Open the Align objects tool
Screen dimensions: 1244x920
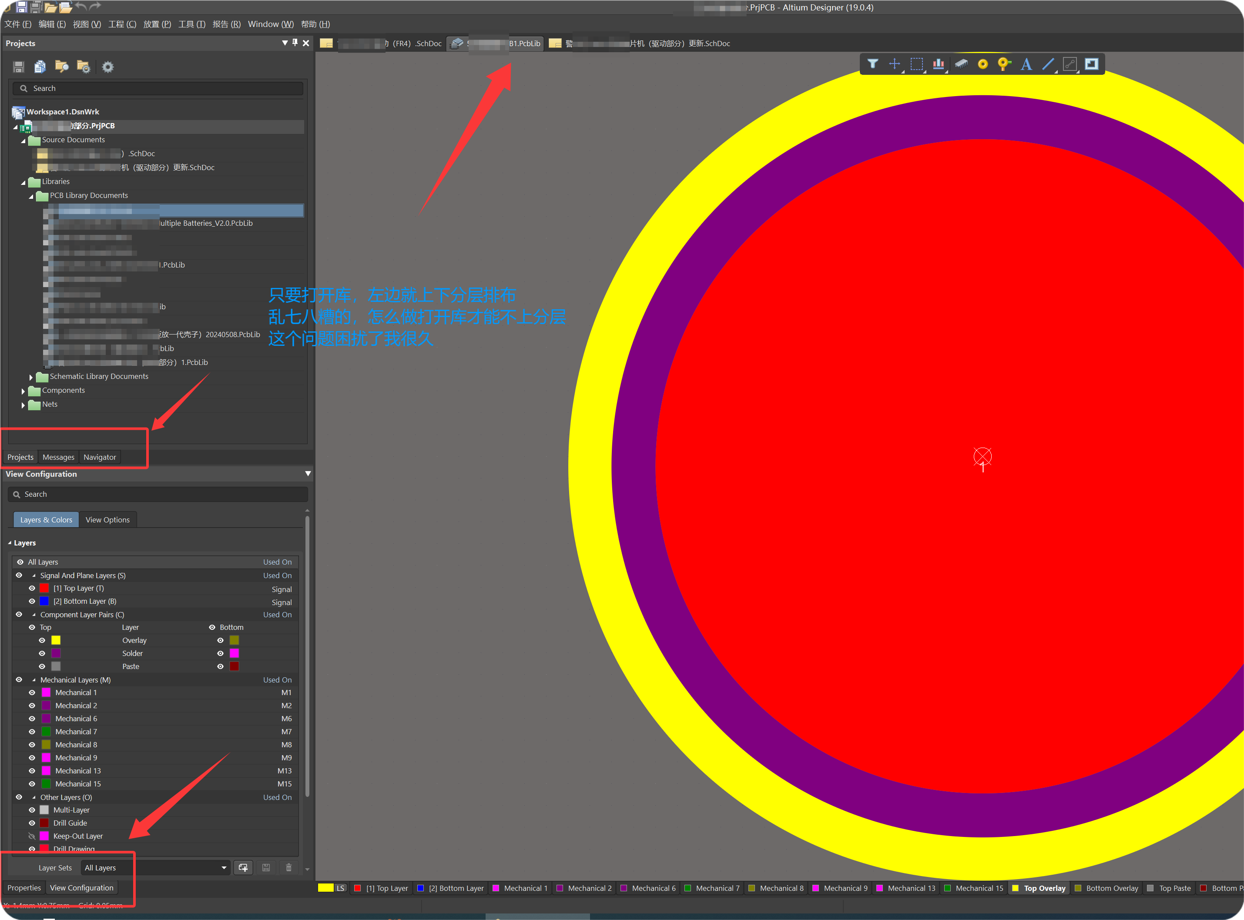click(938, 64)
